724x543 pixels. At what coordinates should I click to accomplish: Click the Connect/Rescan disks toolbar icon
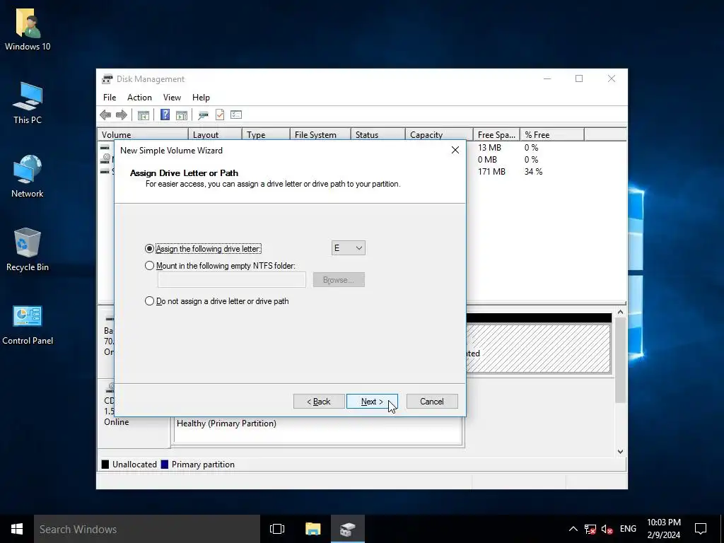click(203, 115)
